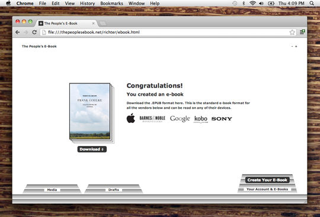Click the Apple vendor logo
The width and height of the screenshot is (320, 217).
tap(131, 118)
